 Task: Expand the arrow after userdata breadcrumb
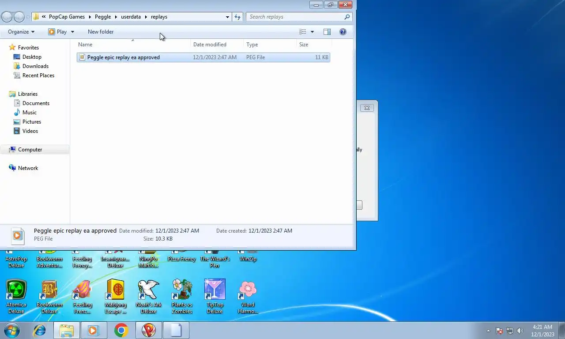coord(146,17)
